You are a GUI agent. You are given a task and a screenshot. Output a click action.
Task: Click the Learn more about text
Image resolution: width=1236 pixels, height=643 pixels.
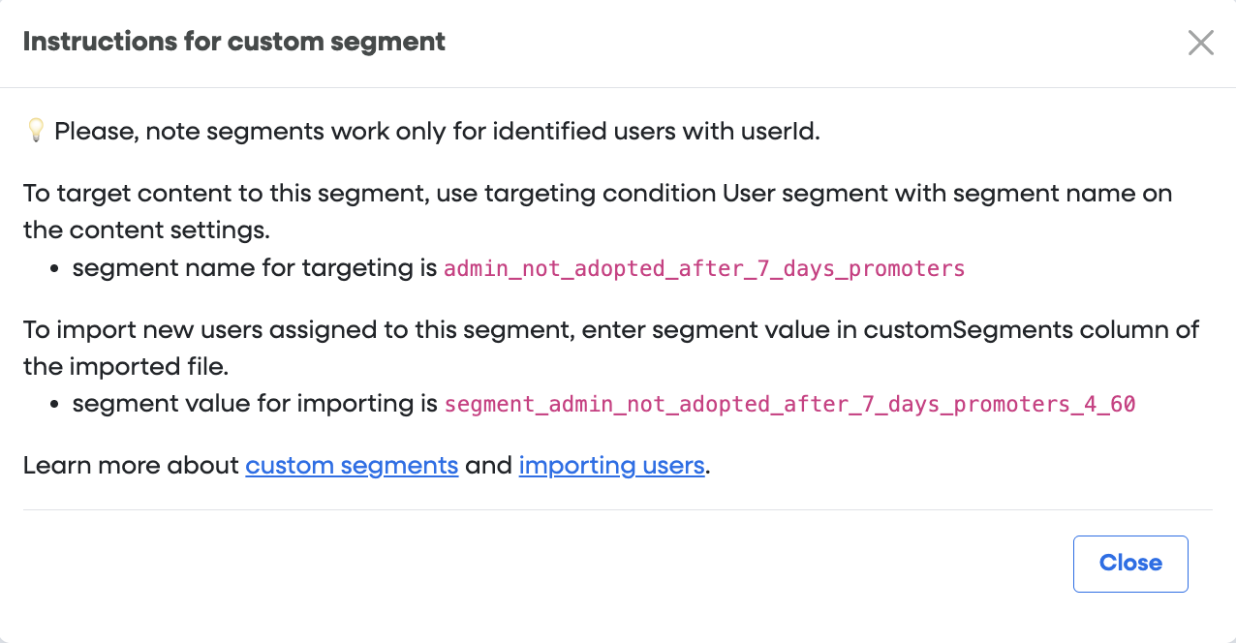pyautogui.click(x=131, y=466)
